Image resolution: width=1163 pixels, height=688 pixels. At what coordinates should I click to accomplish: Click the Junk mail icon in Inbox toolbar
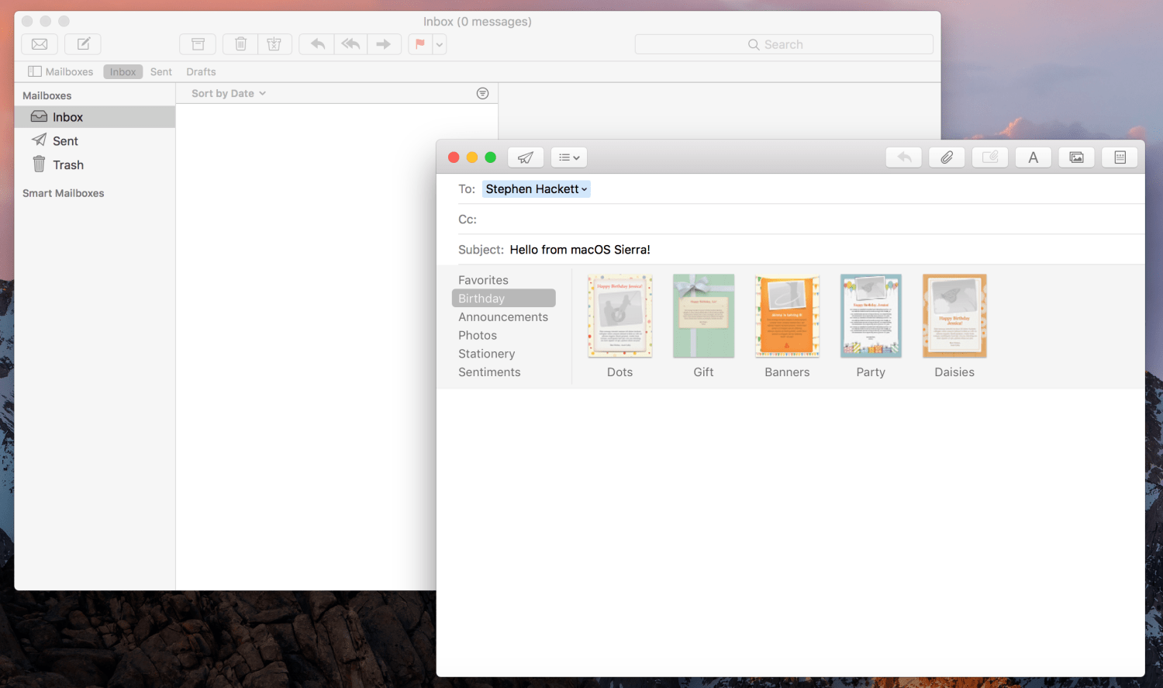tap(274, 44)
